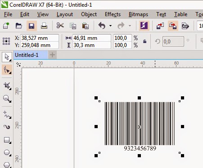The height and width of the screenshot is (168, 203).
Task: Create a new document with New icon
Action: 6,26
